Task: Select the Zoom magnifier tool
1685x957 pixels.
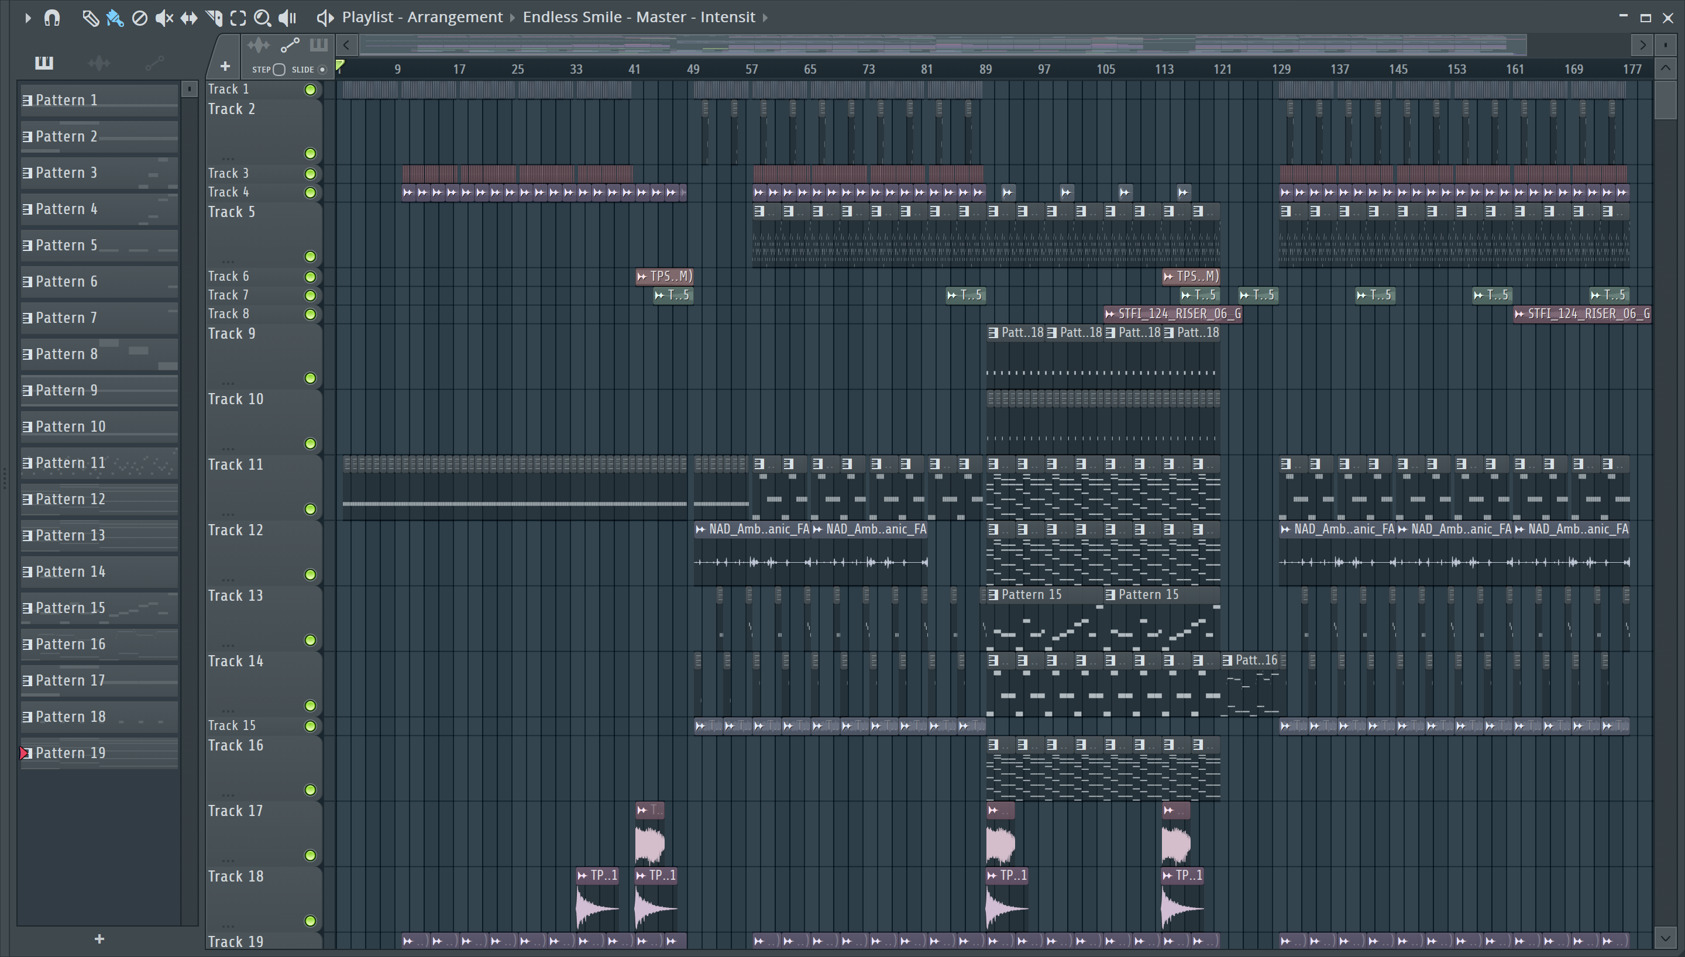Action: [262, 18]
